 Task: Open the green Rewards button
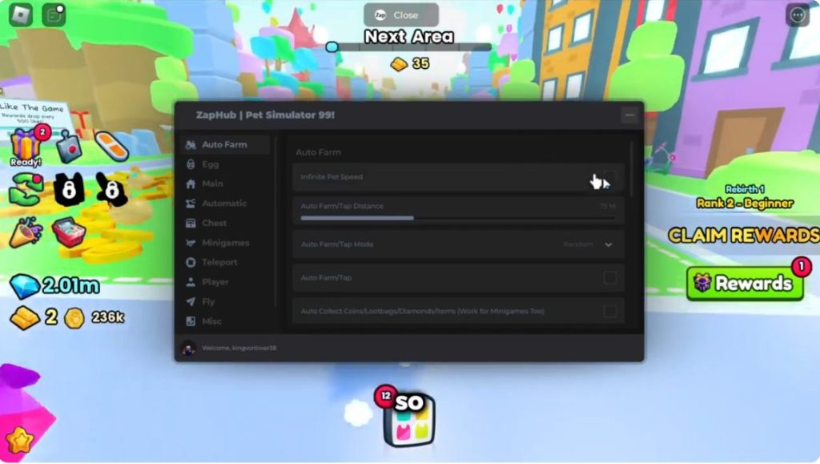coord(745,284)
